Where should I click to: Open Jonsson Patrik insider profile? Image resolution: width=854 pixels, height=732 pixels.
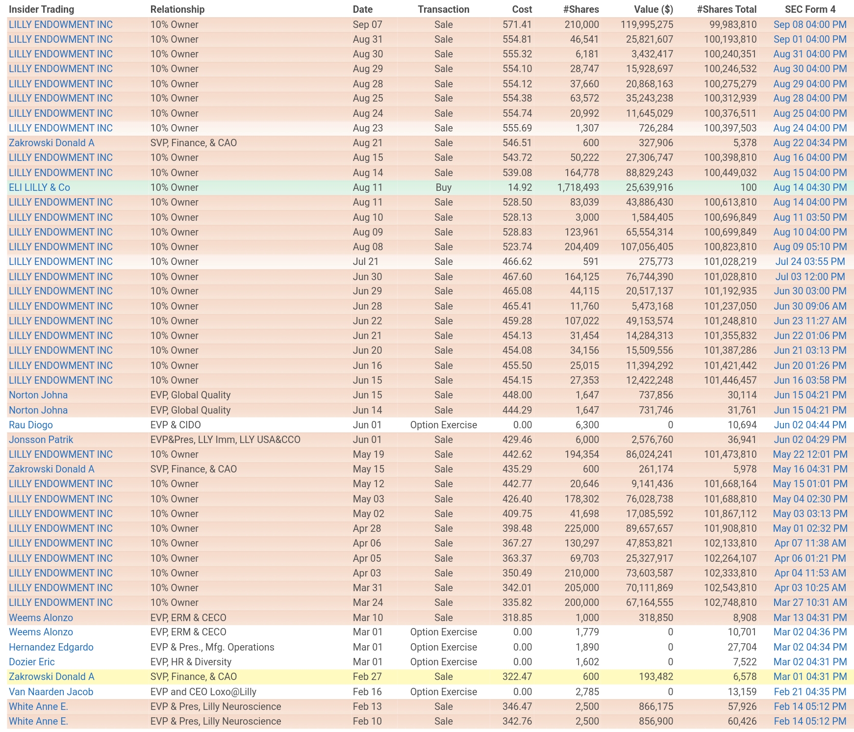pos(41,440)
